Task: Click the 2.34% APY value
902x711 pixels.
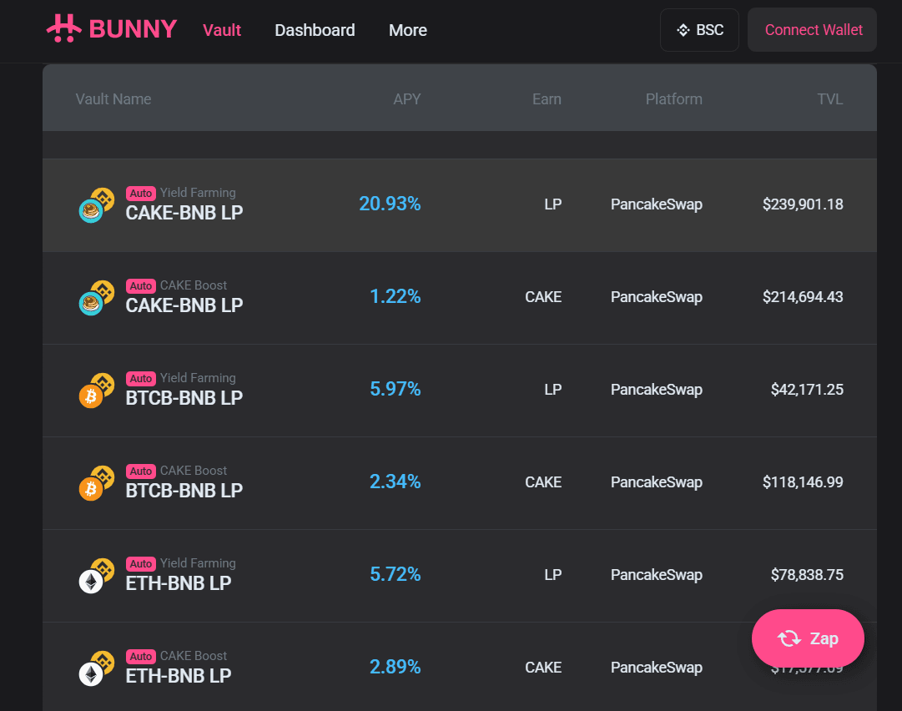Action: click(396, 482)
